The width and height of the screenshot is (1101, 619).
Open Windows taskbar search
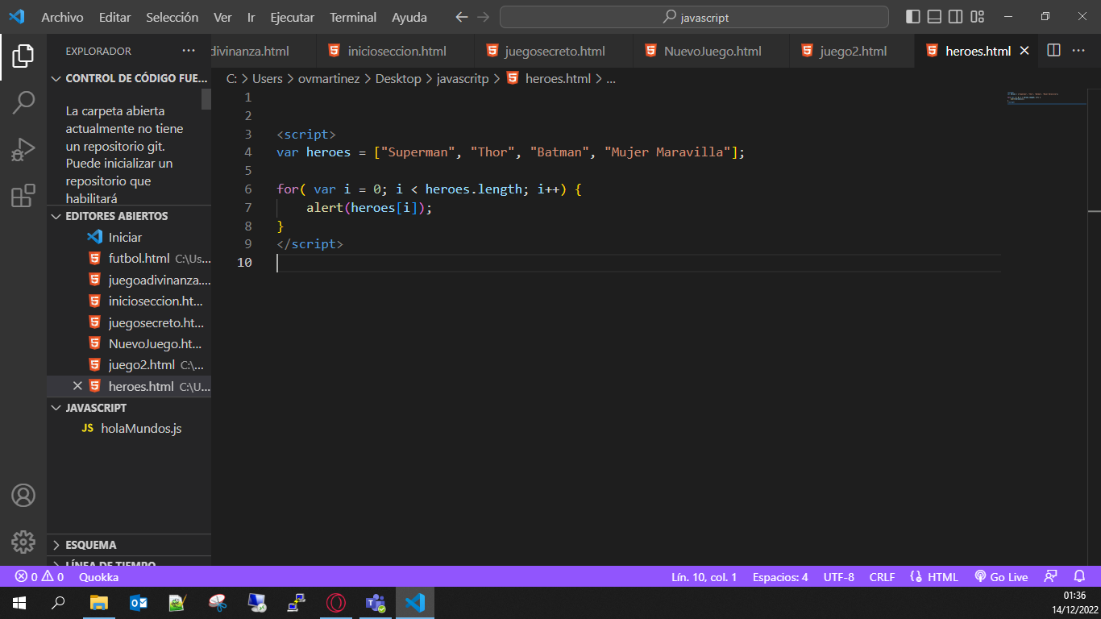(x=58, y=603)
